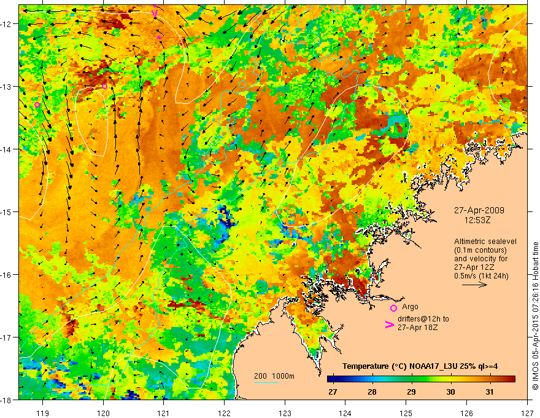Click longitude axis label 126
This screenshot has height=418, width=540.
pyautogui.click(x=466, y=413)
